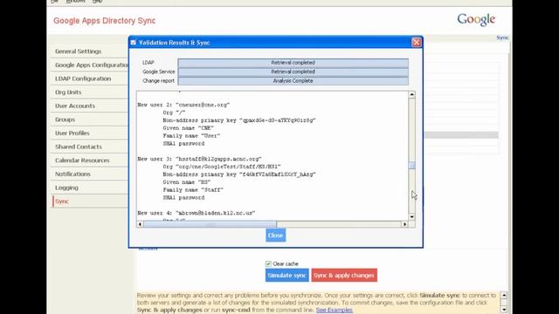This screenshot has height=314, width=559.
Task: Click Given name "HS" line
Action: [187, 182]
